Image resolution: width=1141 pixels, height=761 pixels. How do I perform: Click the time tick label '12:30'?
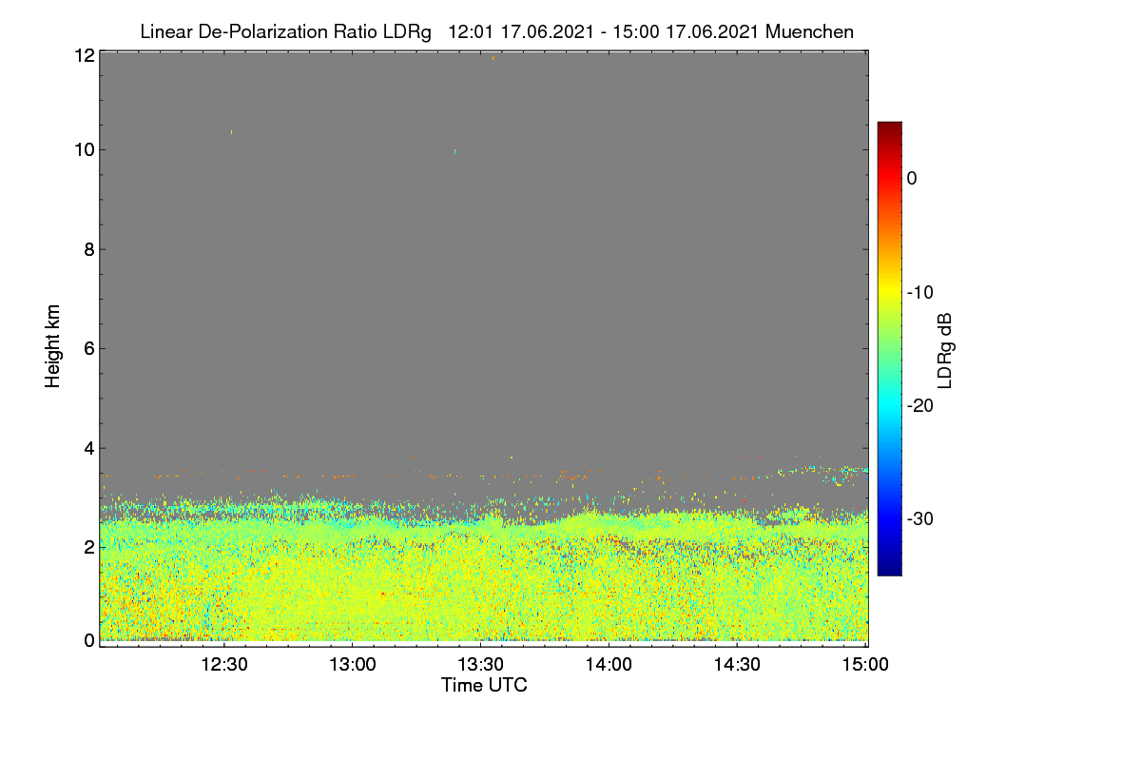pos(224,665)
